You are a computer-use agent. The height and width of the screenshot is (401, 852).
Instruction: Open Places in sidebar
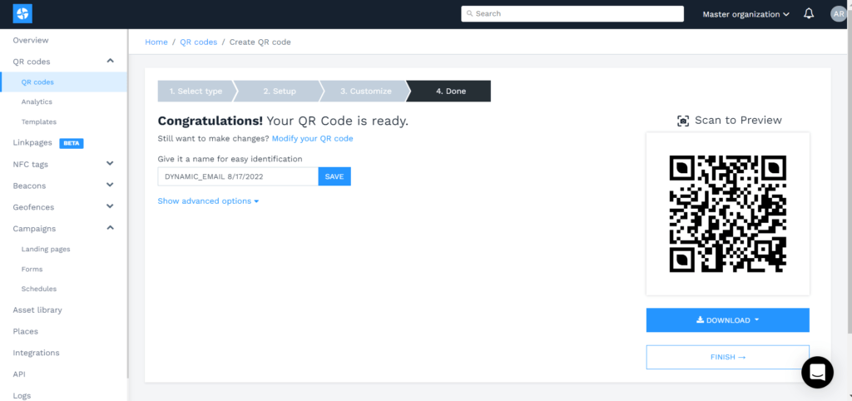click(25, 331)
